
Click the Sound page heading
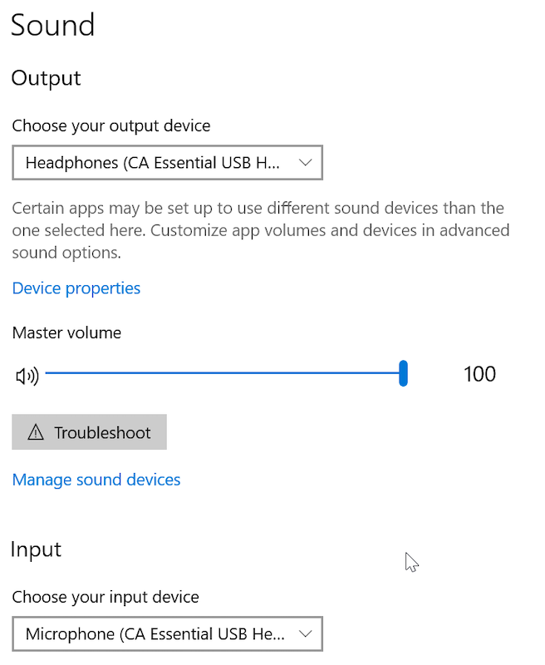tap(52, 25)
